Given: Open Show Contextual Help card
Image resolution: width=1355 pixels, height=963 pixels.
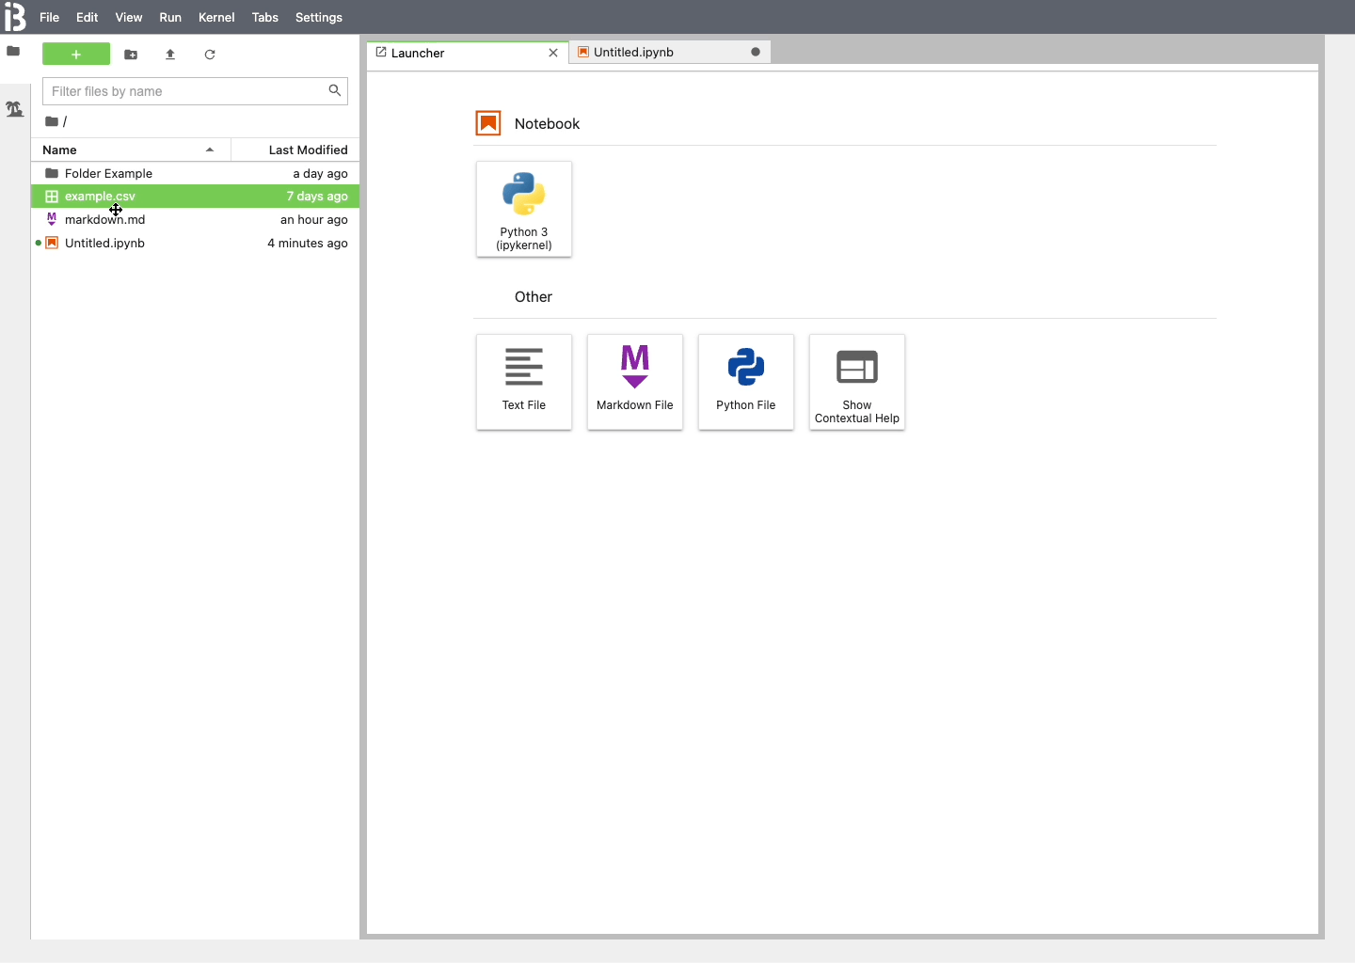Looking at the screenshot, I should (857, 382).
